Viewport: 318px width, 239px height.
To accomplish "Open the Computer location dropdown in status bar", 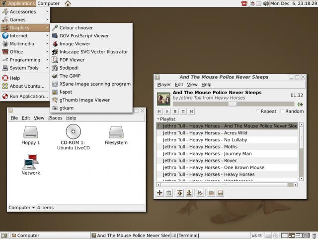I will tap(22, 208).
